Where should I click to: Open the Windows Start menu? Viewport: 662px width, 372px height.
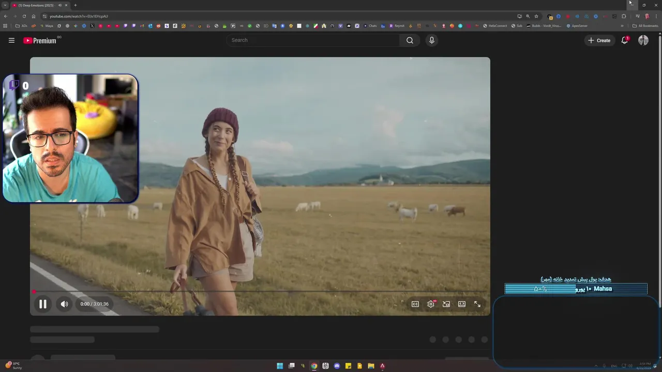click(280, 366)
